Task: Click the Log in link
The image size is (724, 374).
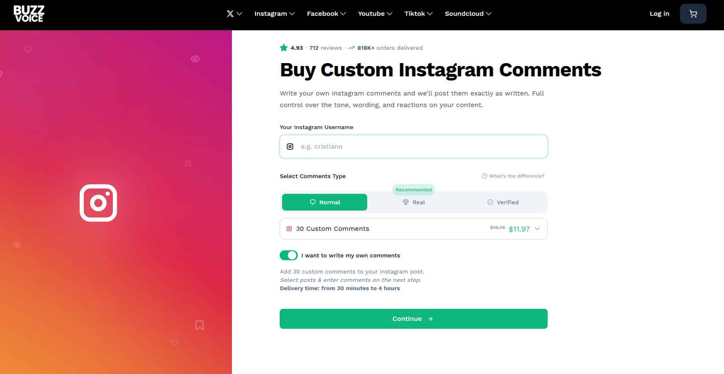Action: point(659,14)
